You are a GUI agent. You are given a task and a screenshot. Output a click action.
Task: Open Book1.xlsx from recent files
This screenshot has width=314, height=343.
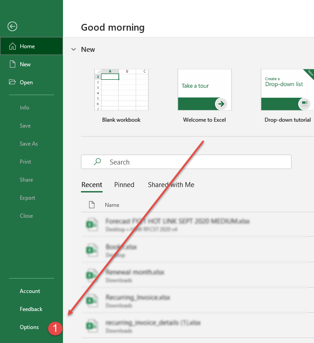pos(197,250)
